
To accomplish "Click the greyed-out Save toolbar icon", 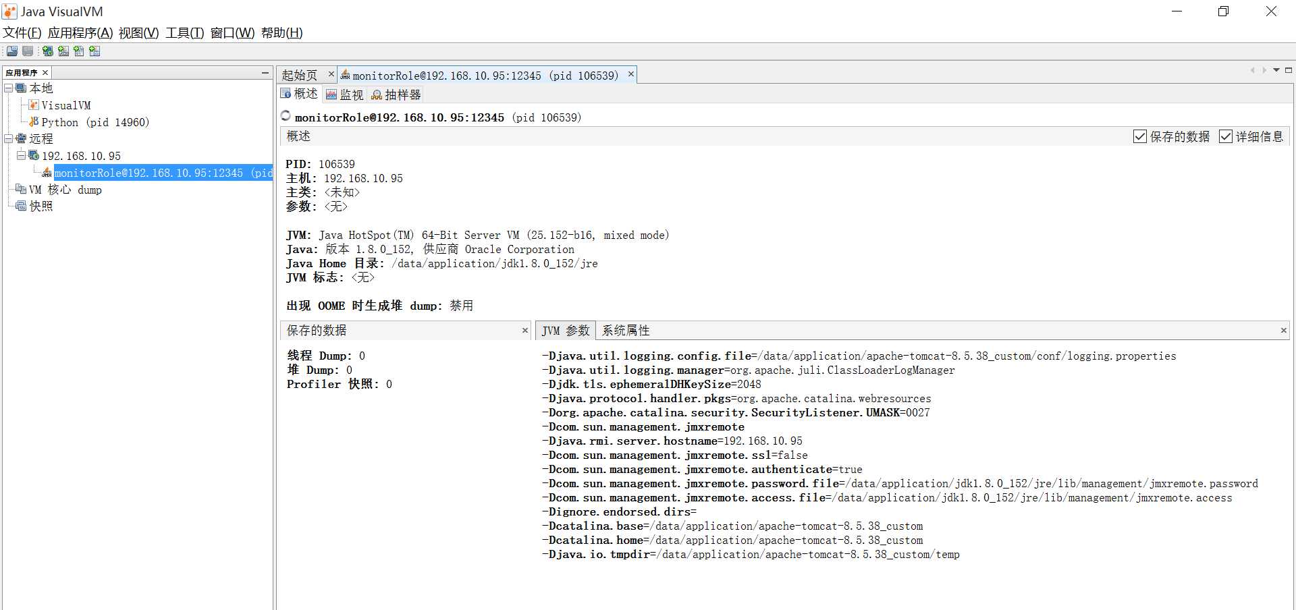I will tap(28, 51).
